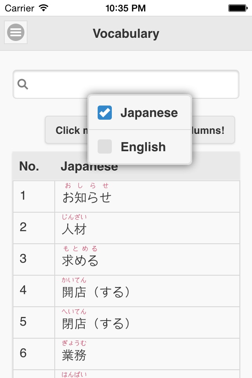Select the word お知らせ in row 1
Screen dimensions: 252x378
pos(87,197)
